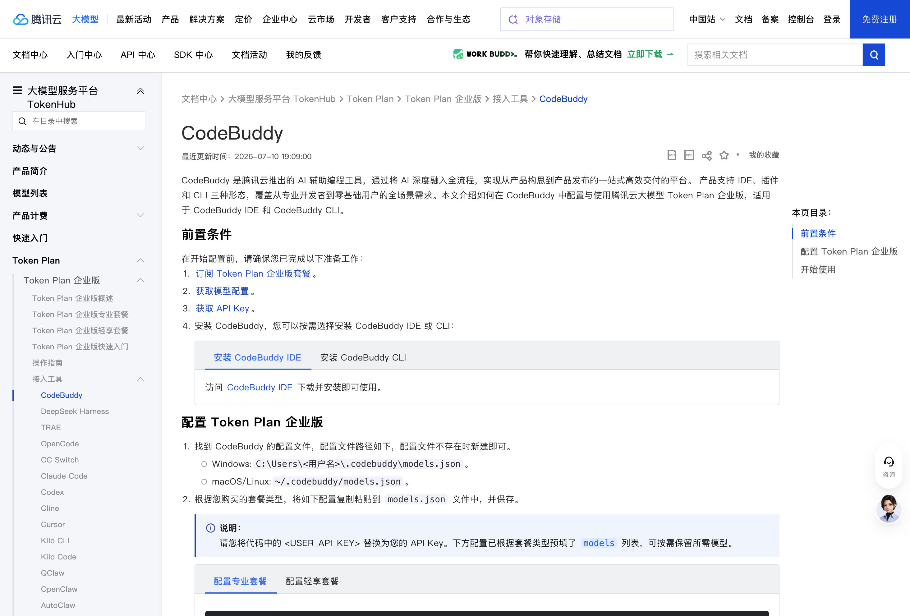Click the blue search button icon

(874, 55)
